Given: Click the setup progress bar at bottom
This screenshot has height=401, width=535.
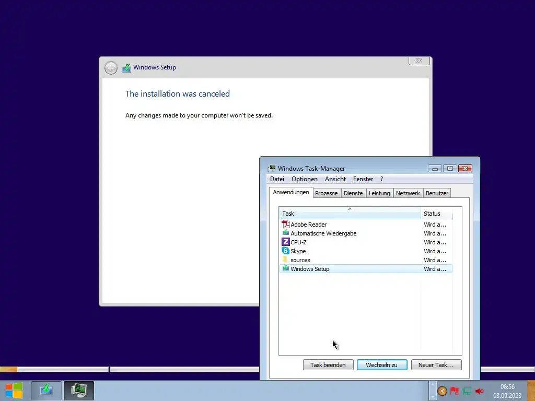Looking at the screenshot, I should (130, 369).
